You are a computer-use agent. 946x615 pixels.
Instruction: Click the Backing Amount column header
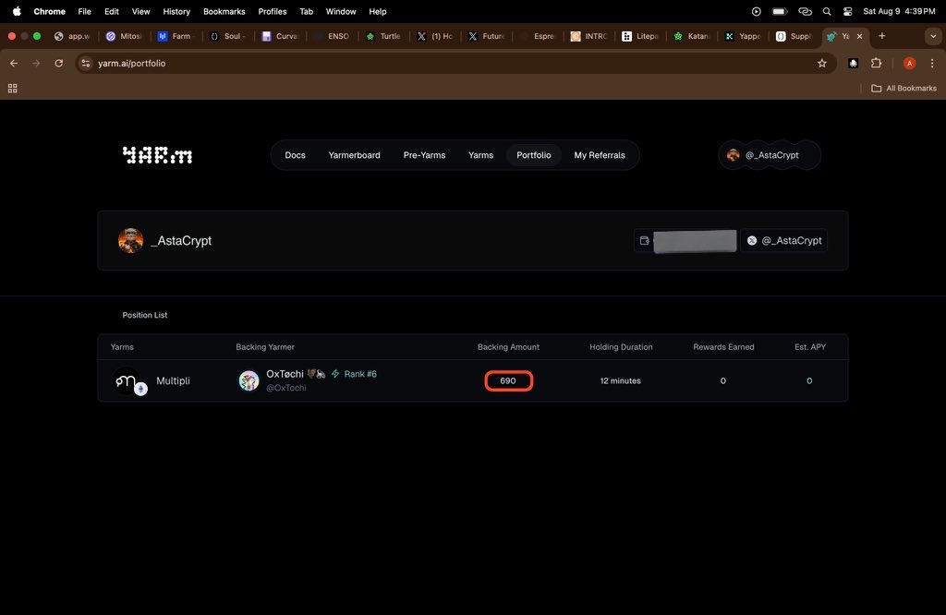click(x=508, y=347)
